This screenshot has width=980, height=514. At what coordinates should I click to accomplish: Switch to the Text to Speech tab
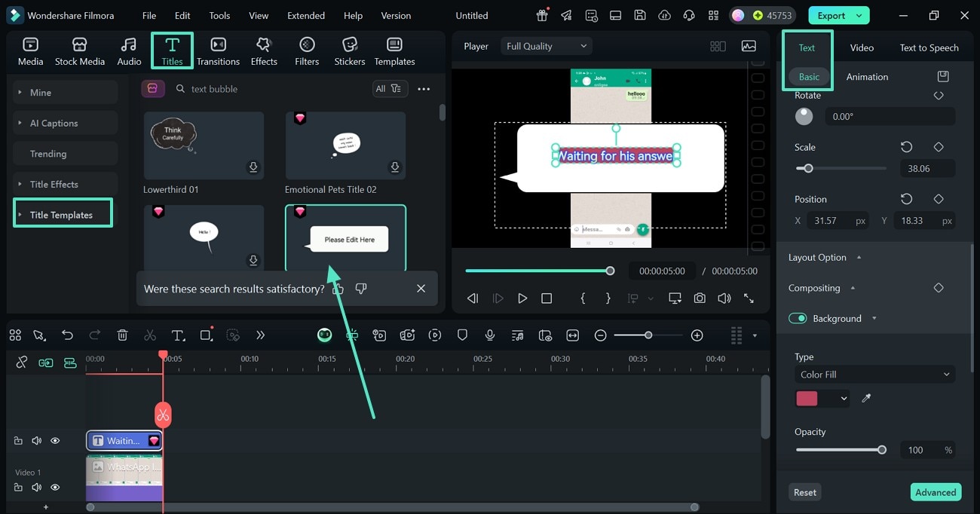929,47
